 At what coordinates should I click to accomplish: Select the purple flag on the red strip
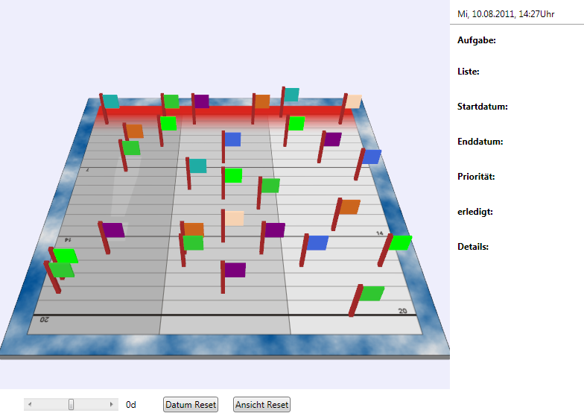tap(201, 101)
